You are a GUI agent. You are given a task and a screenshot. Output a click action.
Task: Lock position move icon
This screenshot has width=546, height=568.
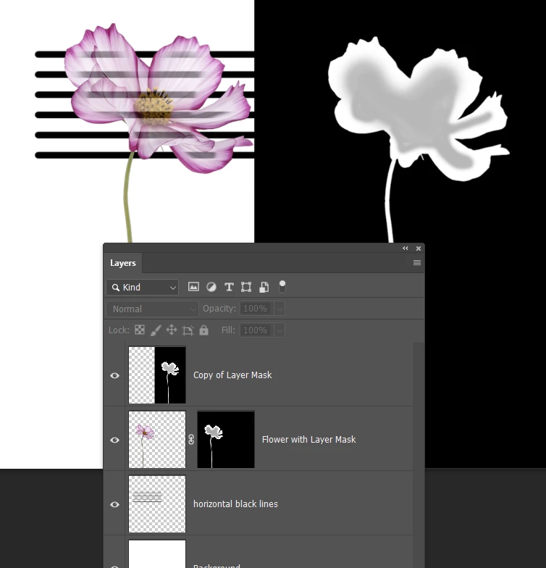click(171, 330)
